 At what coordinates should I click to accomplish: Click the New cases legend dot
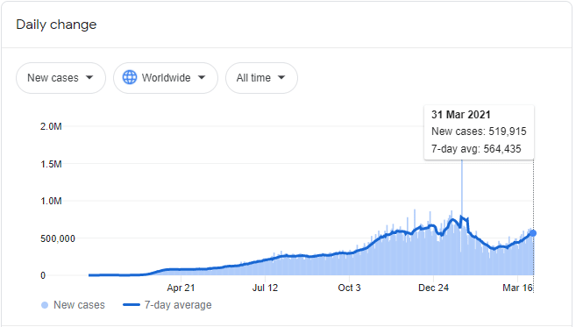pyautogui.click(x=45, y=305)
